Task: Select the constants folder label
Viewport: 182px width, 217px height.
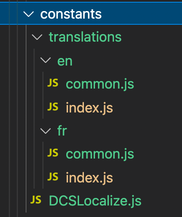Action: [x=71, y=14]
